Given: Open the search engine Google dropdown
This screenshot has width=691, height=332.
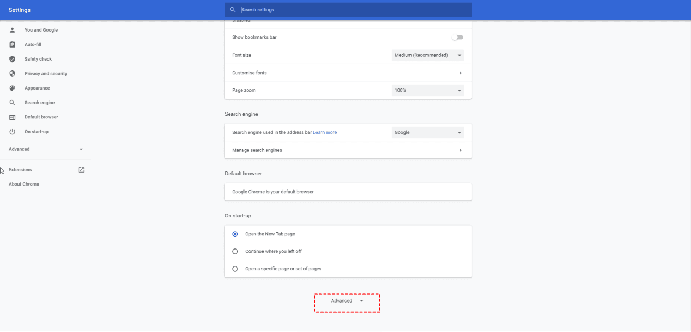Looking at the screenshot, I should coord(428,132).
